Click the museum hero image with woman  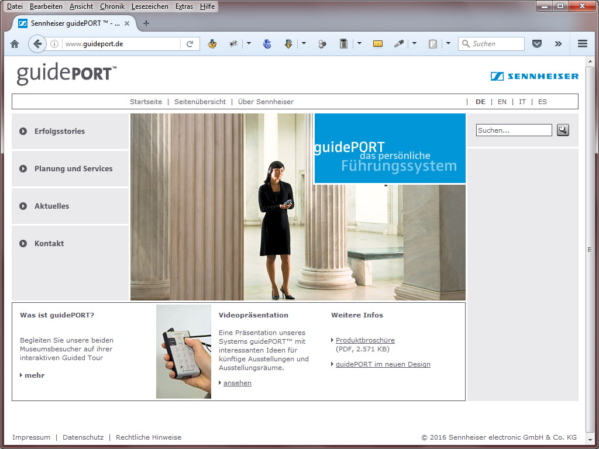click(x=298, y=207)
